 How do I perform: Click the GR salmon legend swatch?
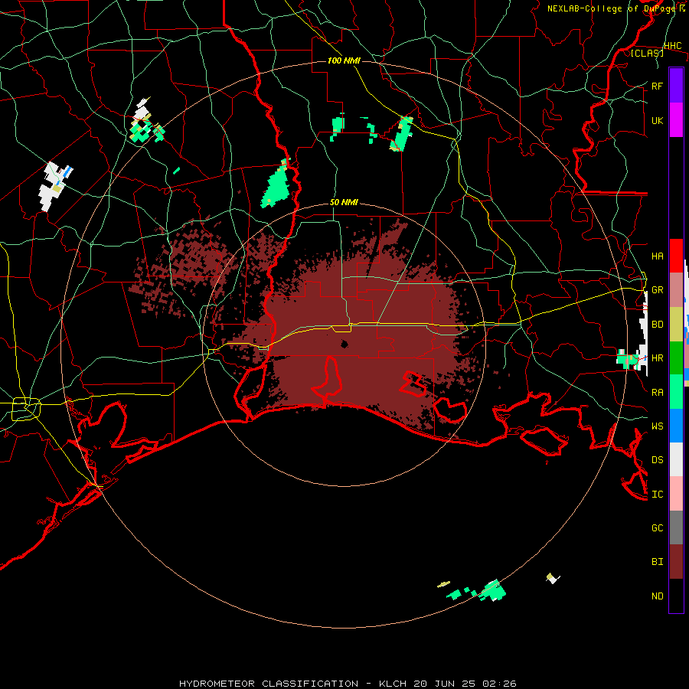click(676, 289)
